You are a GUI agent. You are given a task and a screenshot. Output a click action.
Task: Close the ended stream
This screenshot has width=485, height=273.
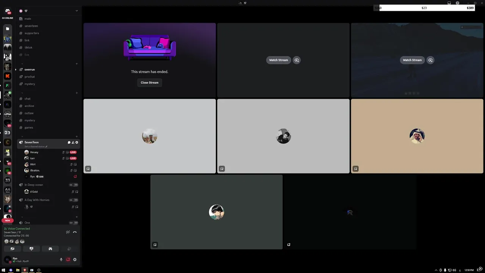click(150, 83)
